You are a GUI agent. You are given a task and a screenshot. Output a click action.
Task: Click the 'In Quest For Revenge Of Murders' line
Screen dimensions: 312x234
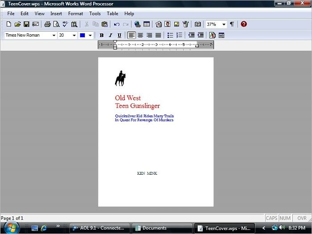[x=144, y=120]
